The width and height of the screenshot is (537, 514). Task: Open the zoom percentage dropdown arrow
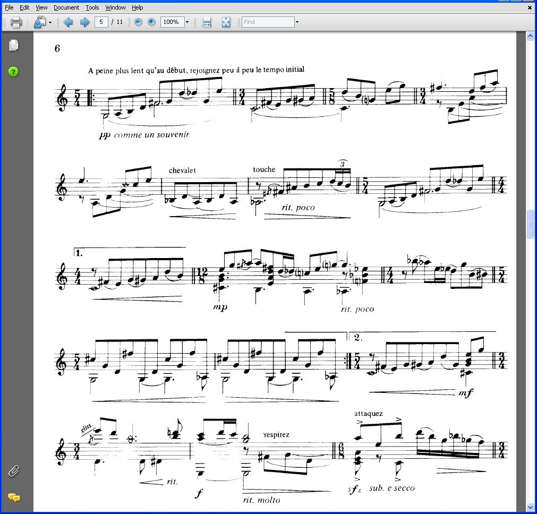coord(187,22)
